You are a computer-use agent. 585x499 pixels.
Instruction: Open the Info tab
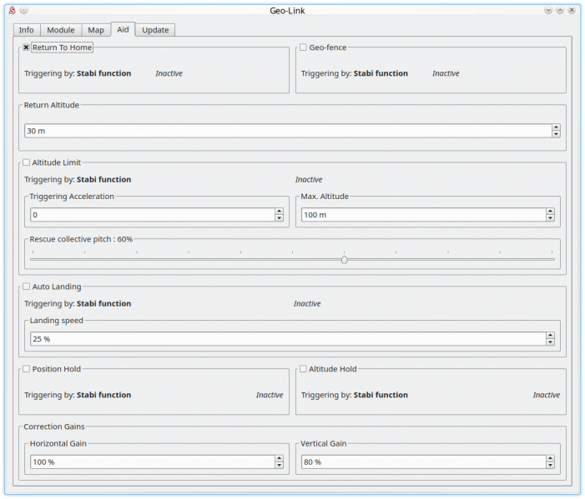point(27,30)
